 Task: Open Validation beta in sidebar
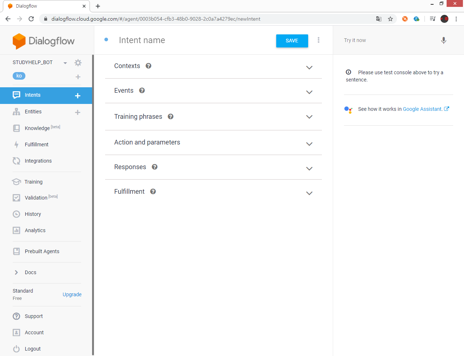point(41,197)
